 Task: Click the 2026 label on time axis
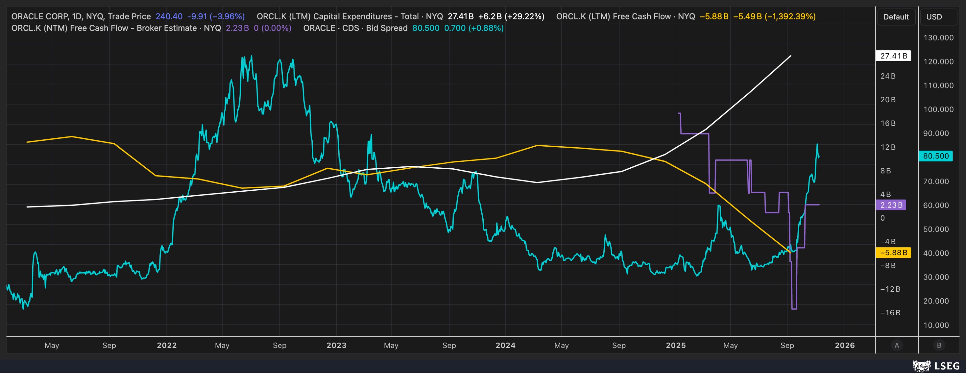point(845,345)
